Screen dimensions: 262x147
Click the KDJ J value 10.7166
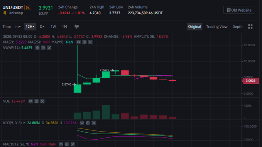tap(70, 123)
